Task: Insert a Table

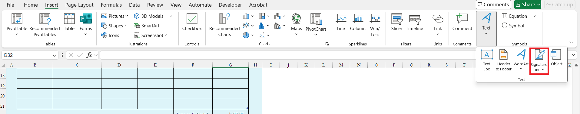Action: 69,22
